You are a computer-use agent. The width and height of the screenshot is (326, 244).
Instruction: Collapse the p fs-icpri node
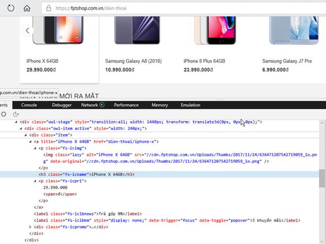pyautogui.click(x=35, y=181)
